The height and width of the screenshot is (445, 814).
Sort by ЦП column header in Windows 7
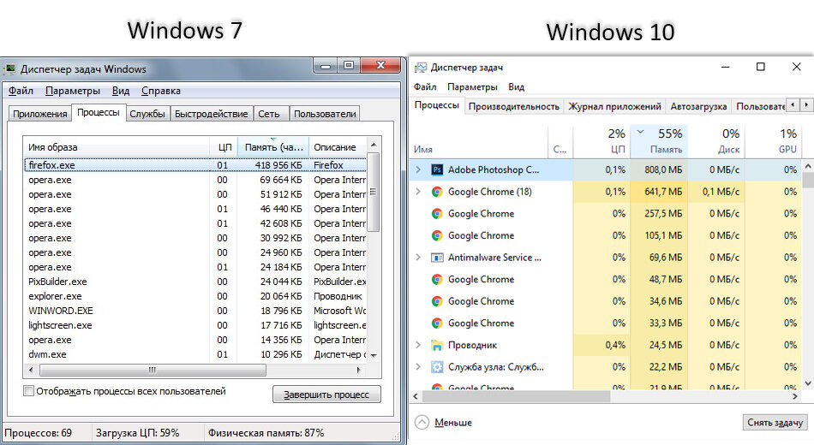click(x=224, y=147)
